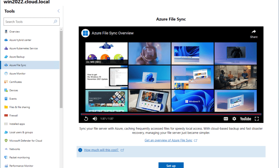The image size is (279, 168).
Task: Open the Installed apps list icon
Action: (6, 124)
